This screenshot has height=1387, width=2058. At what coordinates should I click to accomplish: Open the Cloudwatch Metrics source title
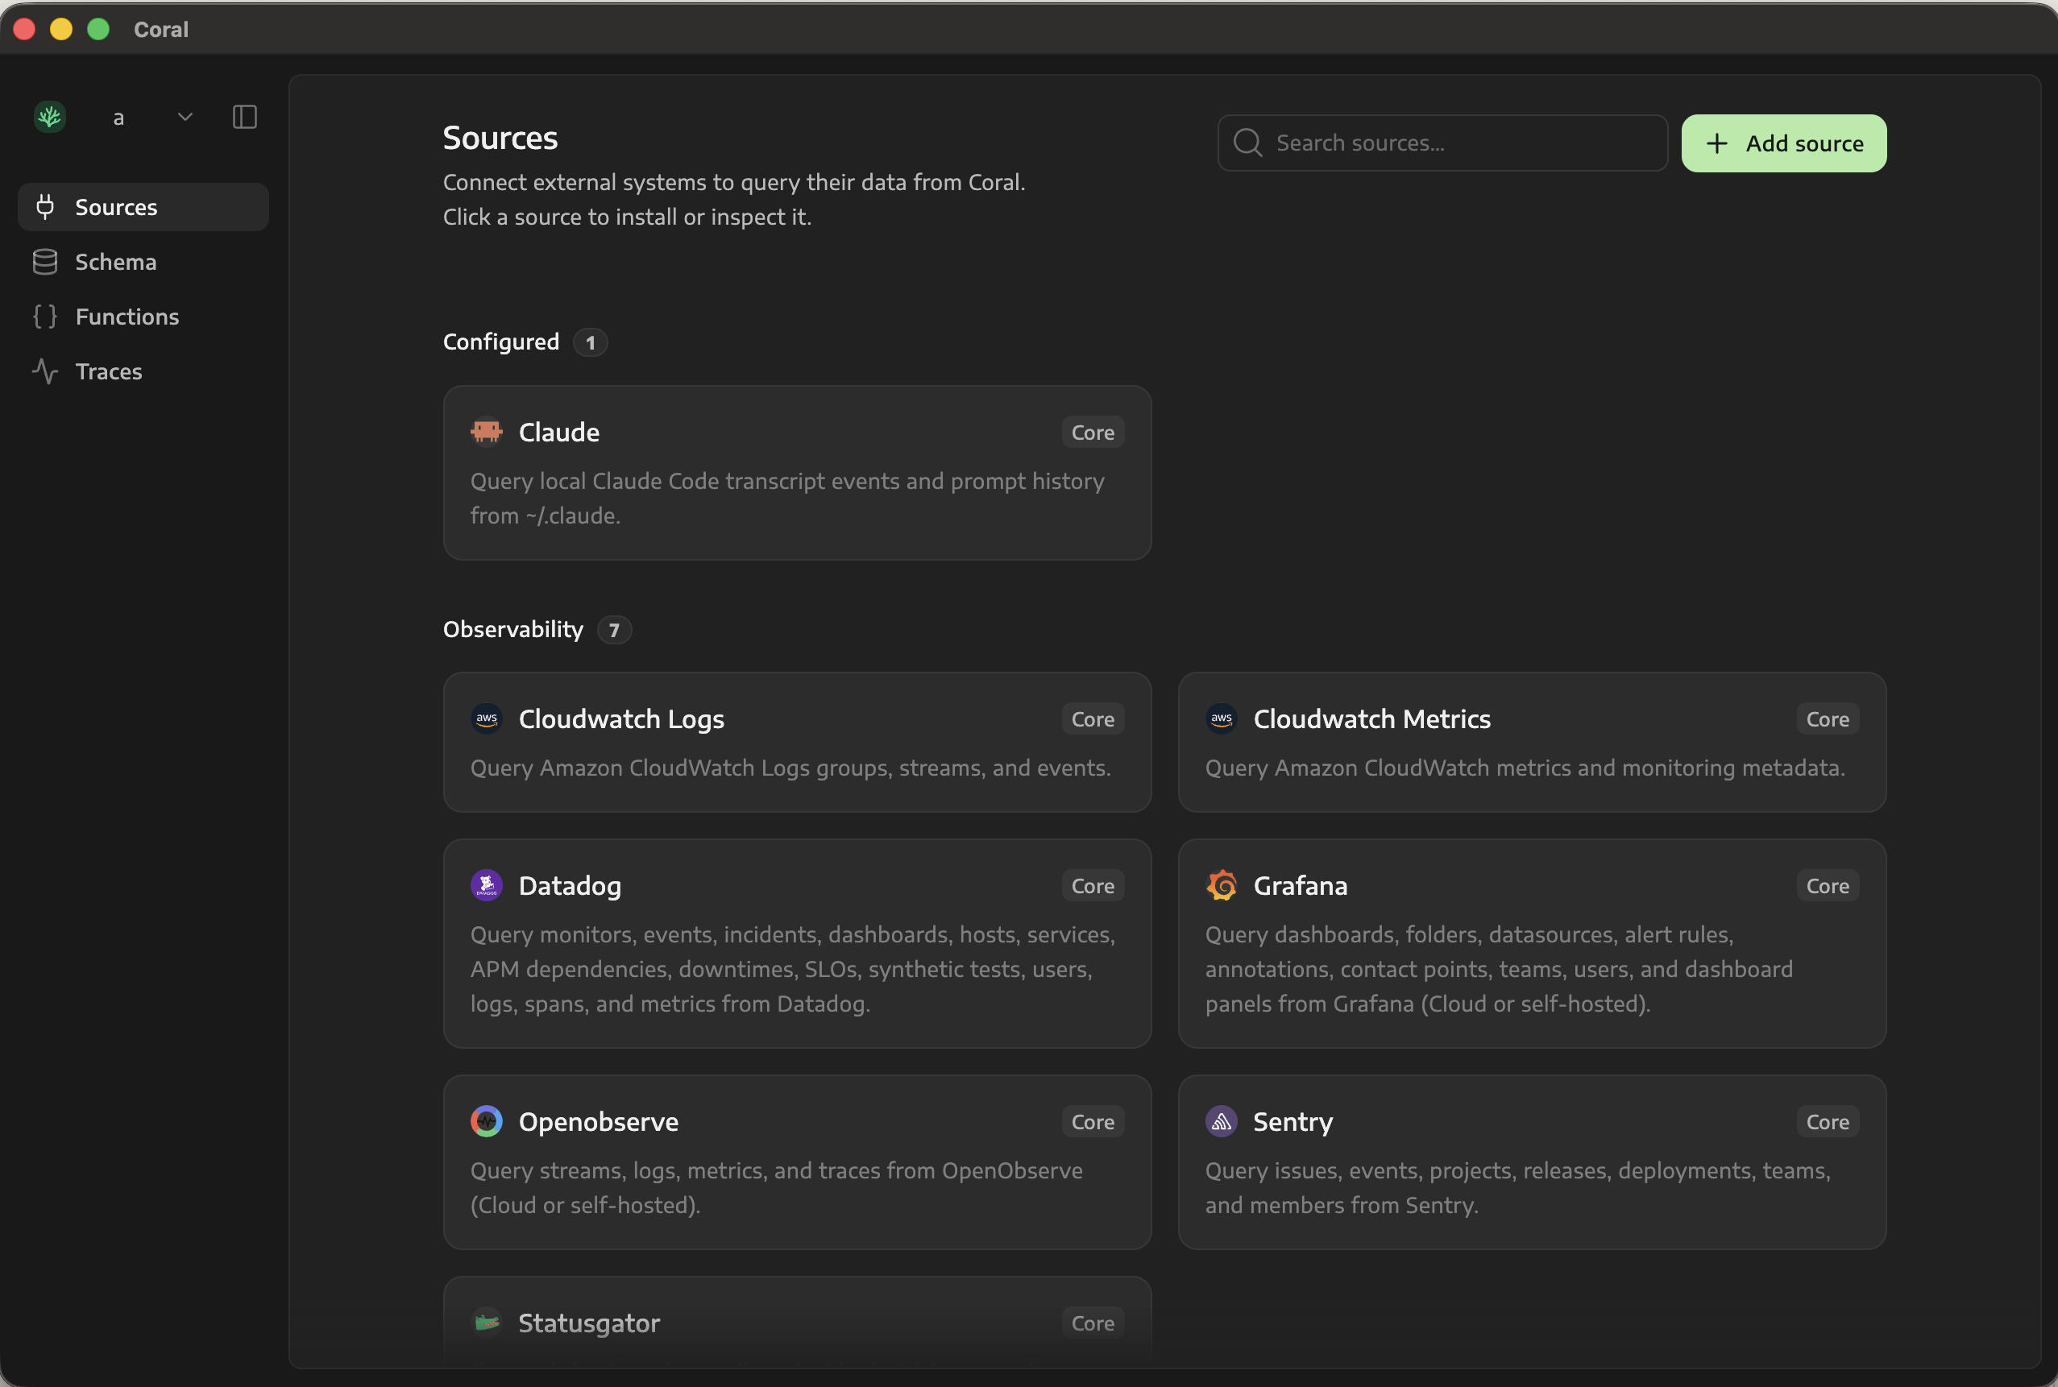1371,718
